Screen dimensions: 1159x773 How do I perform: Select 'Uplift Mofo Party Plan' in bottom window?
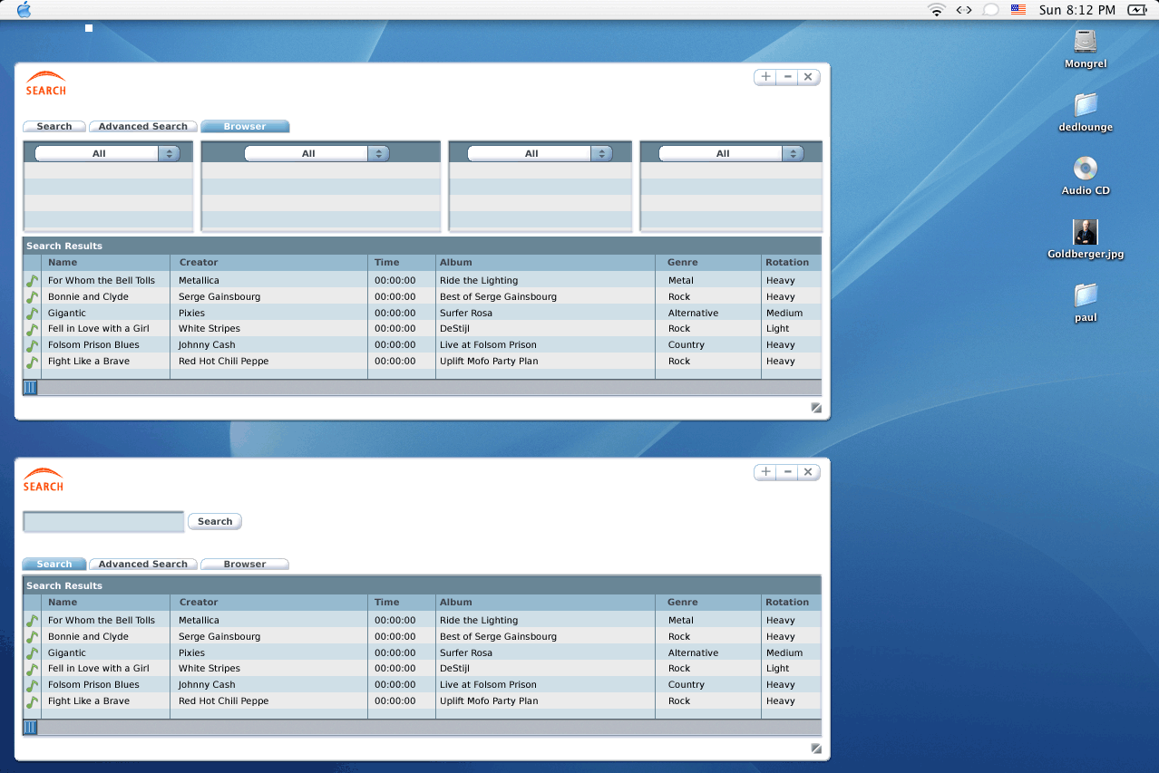coord(489,701)
